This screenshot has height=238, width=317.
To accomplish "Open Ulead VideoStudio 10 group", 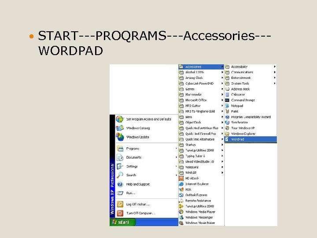I will click(x=201, y=161).
